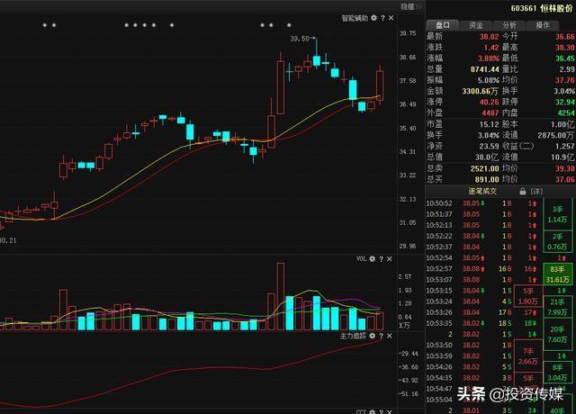
Task: Click the 总值 value 38.0亿
Action: coord(489,157)
